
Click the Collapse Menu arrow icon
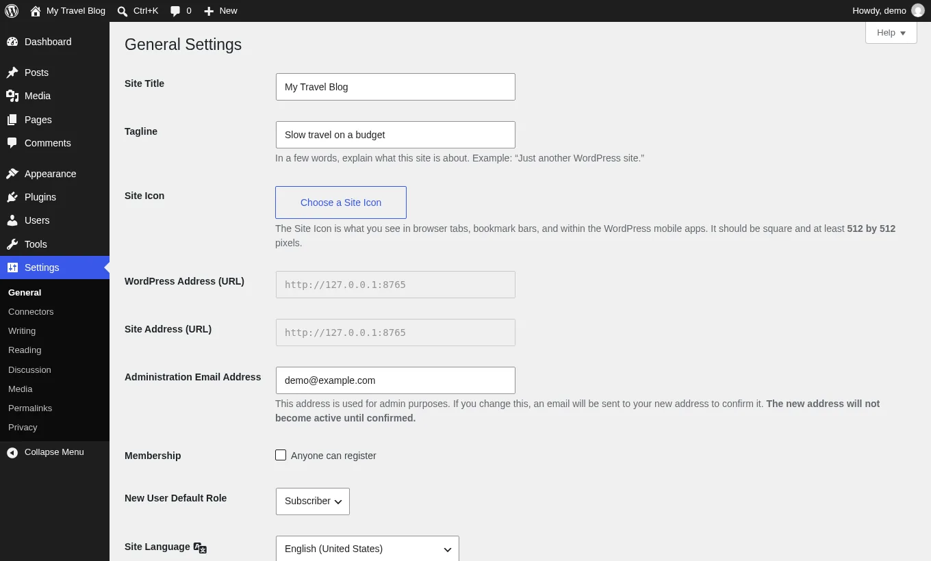click(12, 452)
